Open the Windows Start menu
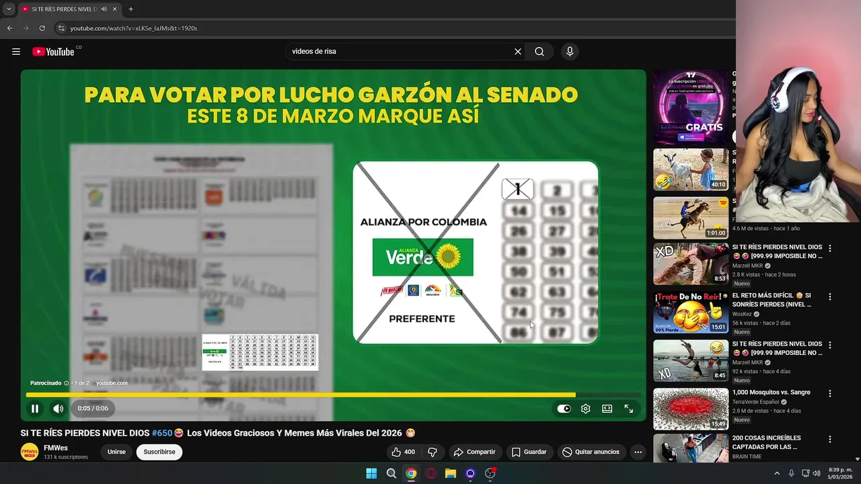The width and height of the screenshot is (861, 484). (x=371, y=473)
